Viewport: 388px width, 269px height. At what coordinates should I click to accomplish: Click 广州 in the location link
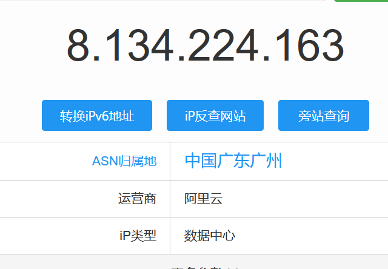[266, 161]
